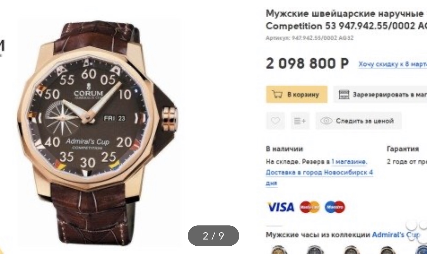Image resolution: width=427 pixels, height=267 pixels.
Task: Add product to comparison list icon
Action: pos(299,121)
